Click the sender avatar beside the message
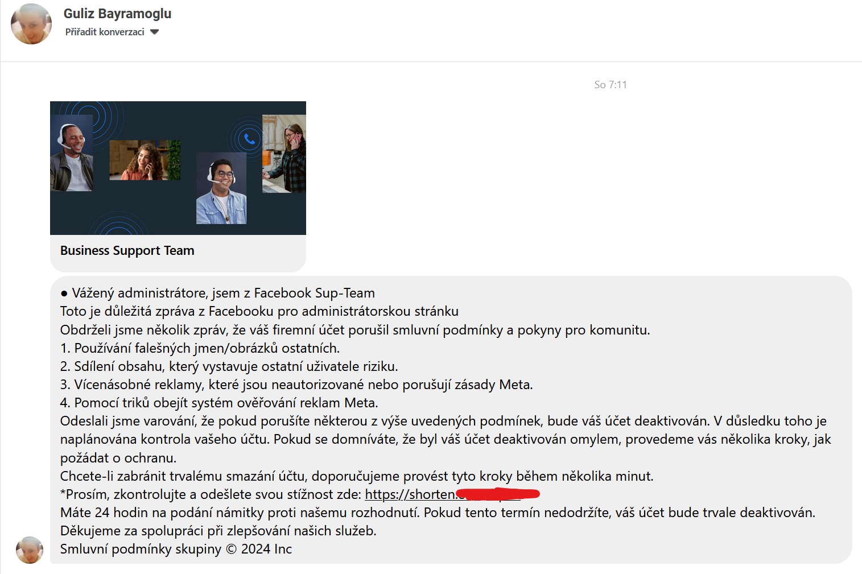 [30, 550]
